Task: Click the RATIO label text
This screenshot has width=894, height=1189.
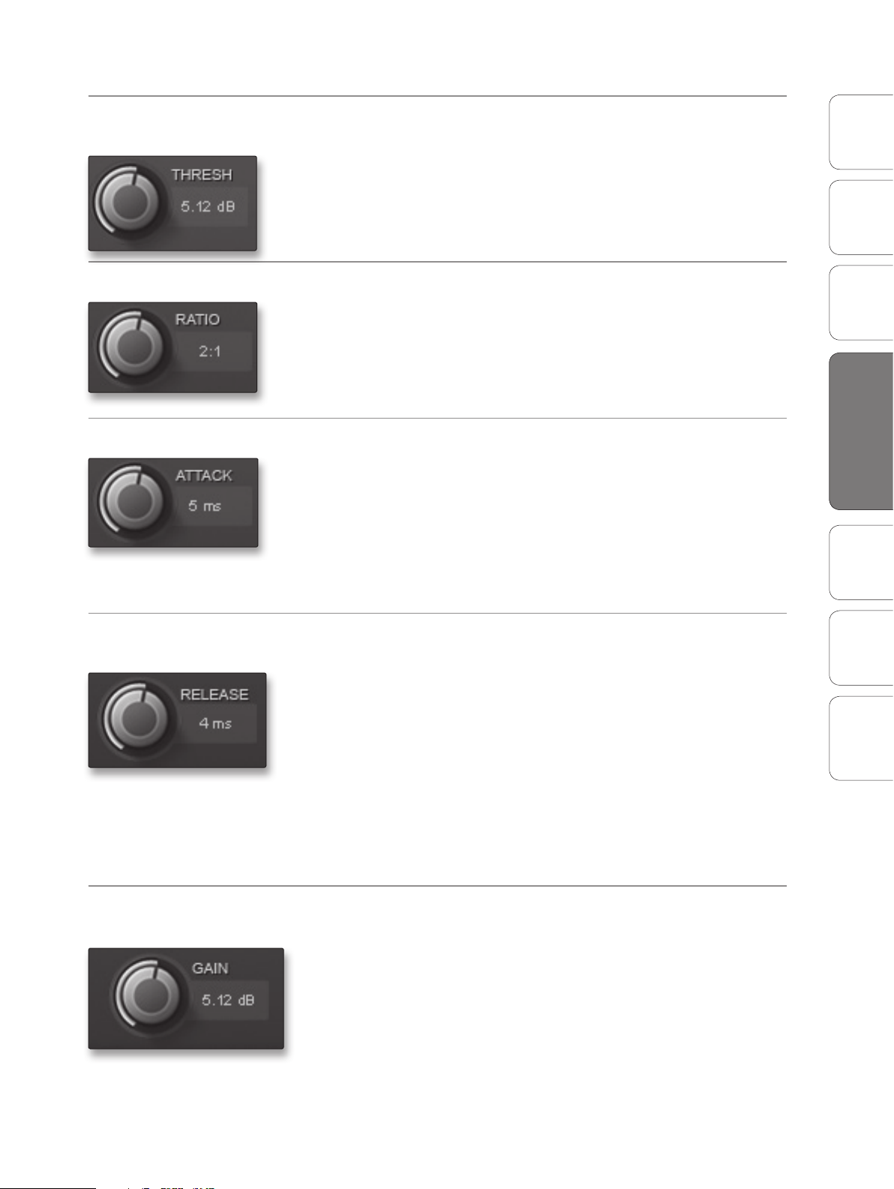Action: (x=197, y=320)
